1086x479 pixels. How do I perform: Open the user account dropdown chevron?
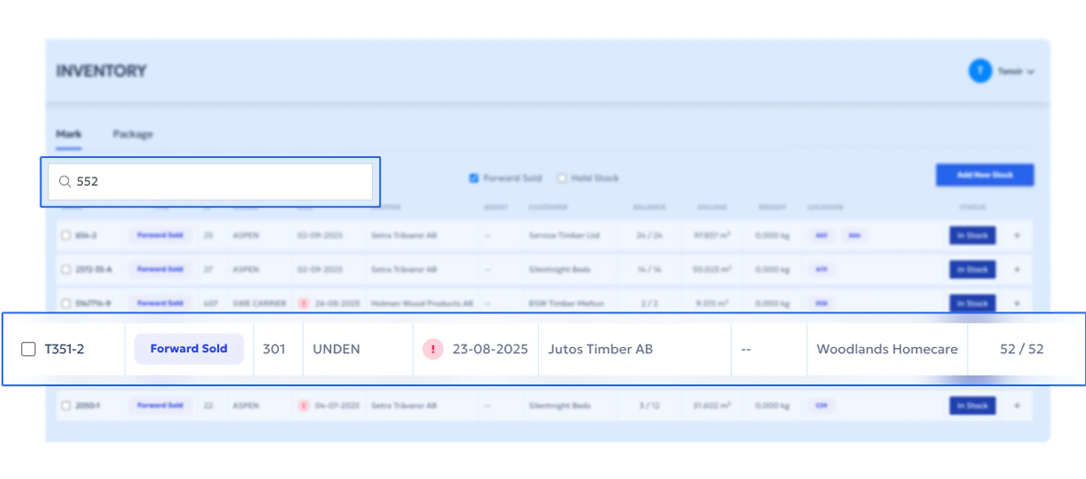(x=1031, y=72)
